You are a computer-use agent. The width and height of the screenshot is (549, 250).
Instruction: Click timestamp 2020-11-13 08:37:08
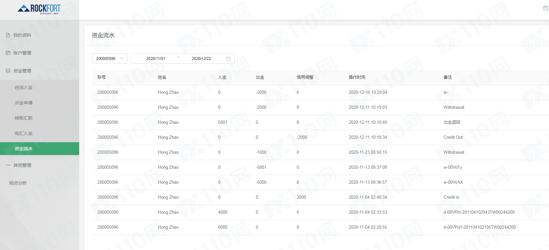[368, 167]
